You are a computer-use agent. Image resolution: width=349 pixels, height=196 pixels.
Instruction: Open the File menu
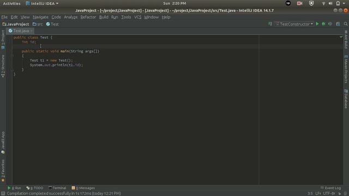pyautogui.click(x=4, y=17)
